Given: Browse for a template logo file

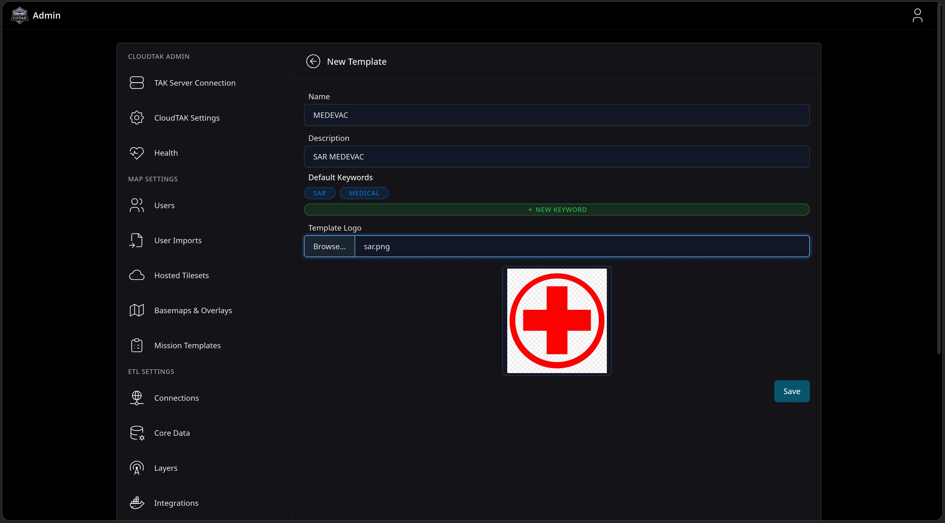Looking at the screenshot, I should coord(329,246).
